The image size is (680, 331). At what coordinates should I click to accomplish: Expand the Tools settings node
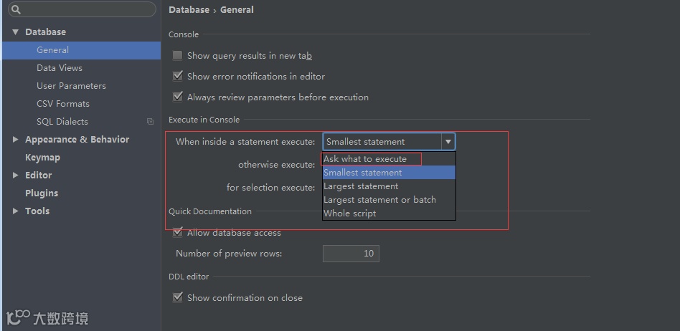pyautogui.click(x=15, y=211)
